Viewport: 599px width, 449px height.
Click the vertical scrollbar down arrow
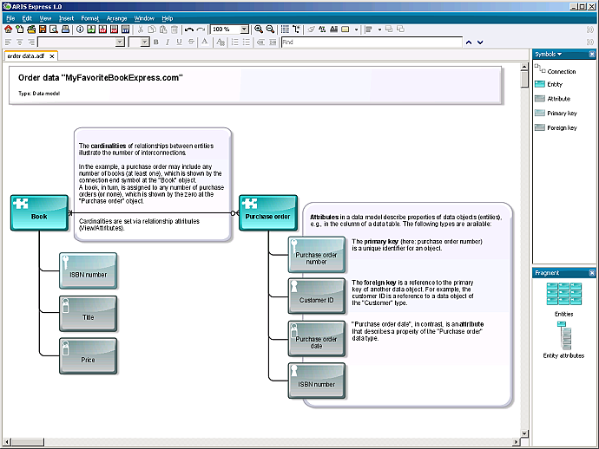524,433
